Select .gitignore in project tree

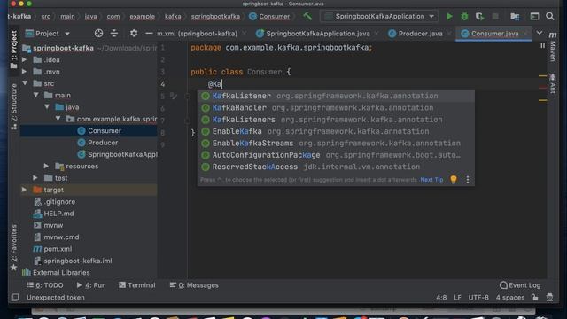coord(55,201)
